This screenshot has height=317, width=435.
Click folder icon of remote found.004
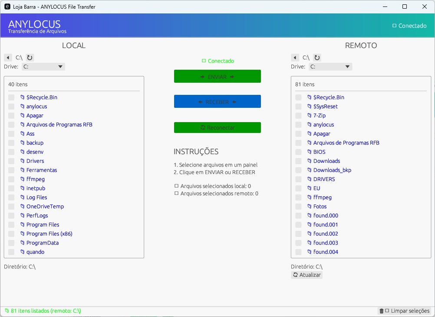(310, 252)
